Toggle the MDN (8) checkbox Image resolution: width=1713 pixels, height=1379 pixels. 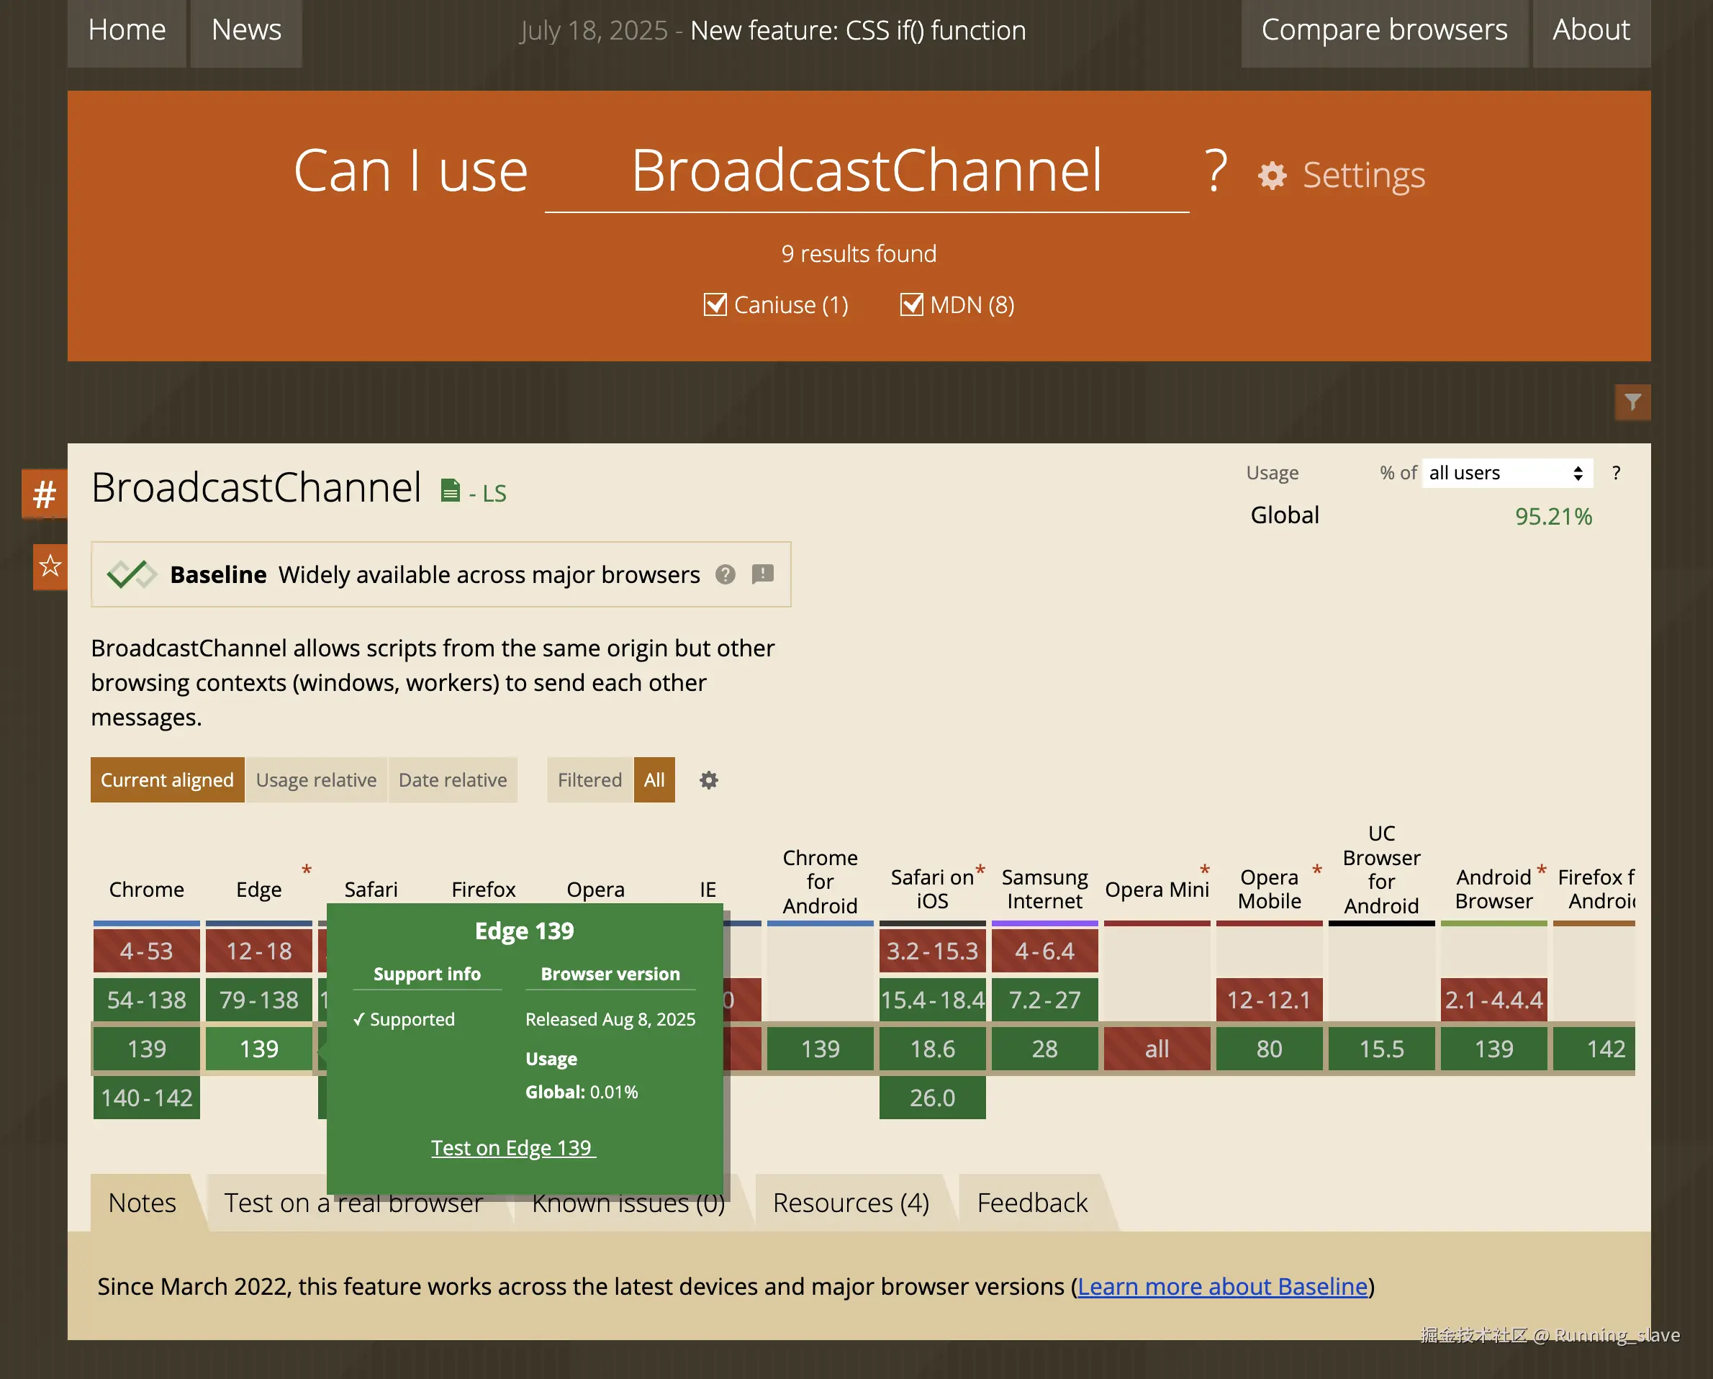tap(911, 304)
